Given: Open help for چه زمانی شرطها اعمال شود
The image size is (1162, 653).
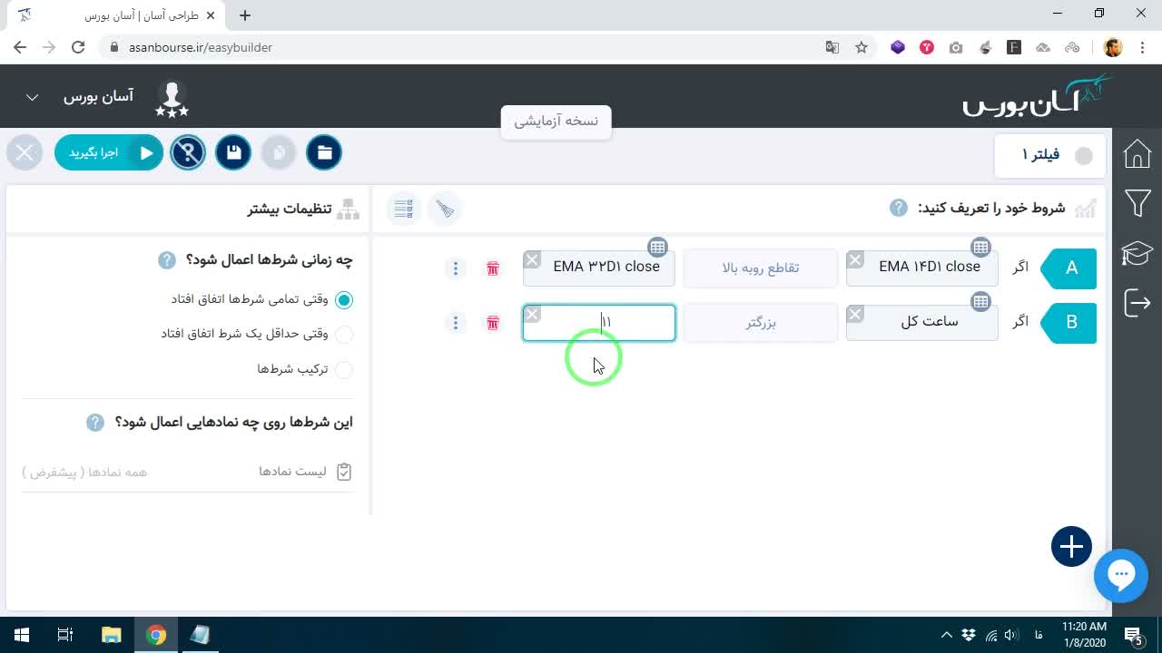Looking at the screenshot, I should pyautogui.click(x=167, y=260).
